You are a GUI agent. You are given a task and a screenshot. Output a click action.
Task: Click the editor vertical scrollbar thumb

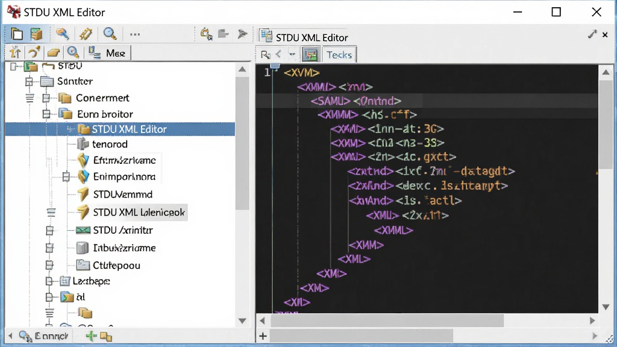pos(606,124)
